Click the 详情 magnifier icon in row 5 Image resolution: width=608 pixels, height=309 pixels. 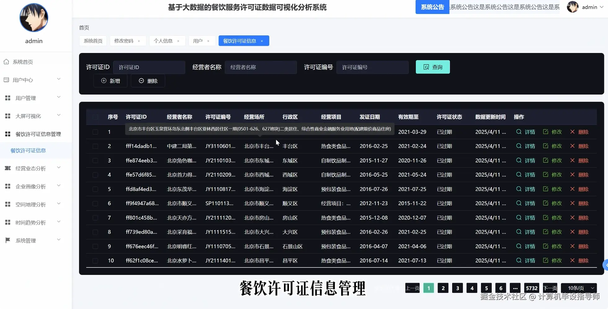tap(519, 189)
